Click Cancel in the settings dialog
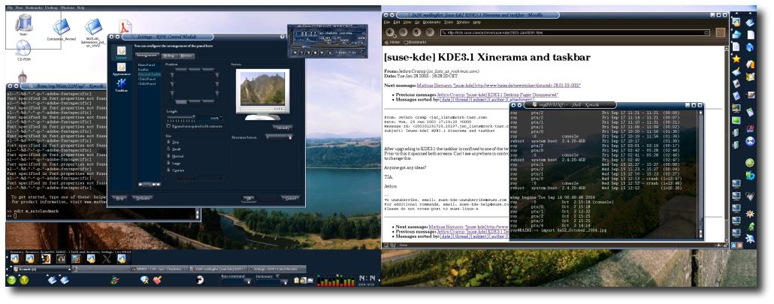Viewport: 774px width, 304px height. pos(290,198)
